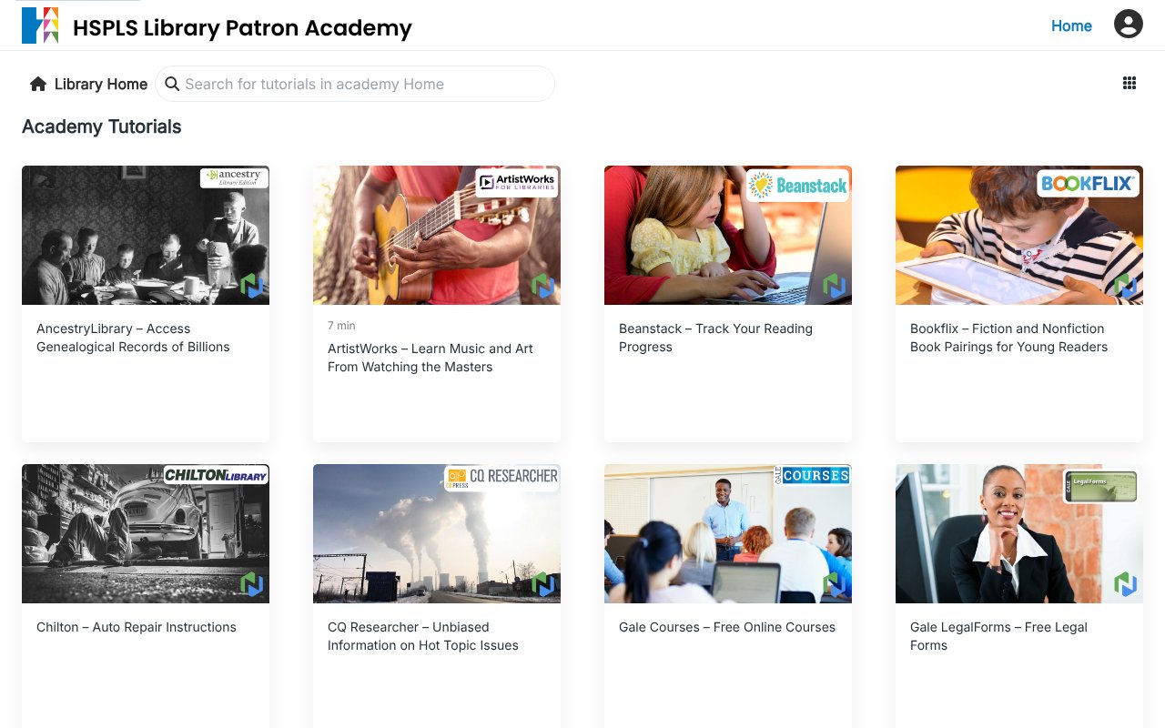Open the account profile icon

click(x=1128, y=24)
